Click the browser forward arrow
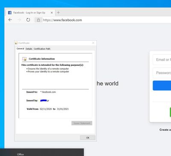The image size is (171, 156). pos(19,20)
